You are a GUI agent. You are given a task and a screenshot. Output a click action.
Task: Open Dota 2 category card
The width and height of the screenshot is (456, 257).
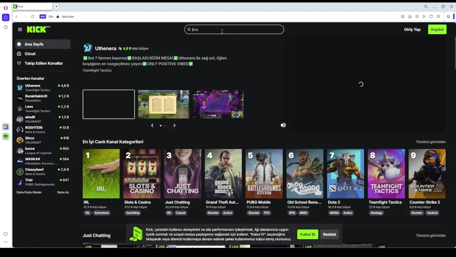[346, 173]
